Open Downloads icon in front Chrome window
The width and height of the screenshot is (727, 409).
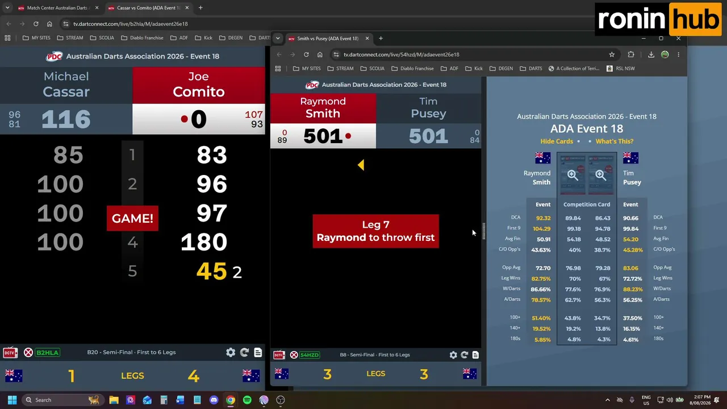651,55
